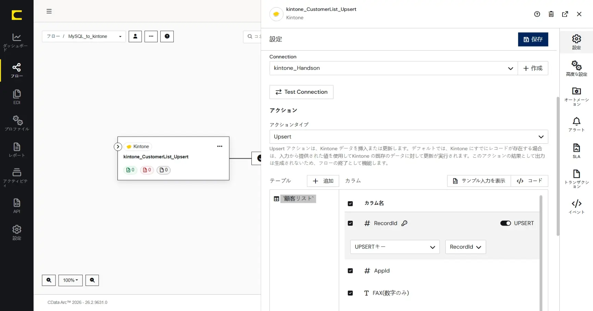
Task: Switch to SLA tab
Action: pyautogui.click(x=577, y=151)
